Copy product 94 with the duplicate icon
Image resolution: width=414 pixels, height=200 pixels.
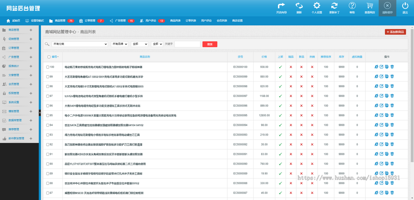387,125
